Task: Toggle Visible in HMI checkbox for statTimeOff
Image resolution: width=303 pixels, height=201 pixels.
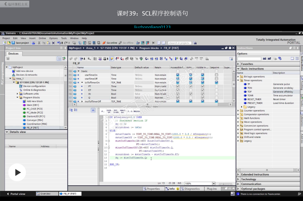Action: pos(203,79)
